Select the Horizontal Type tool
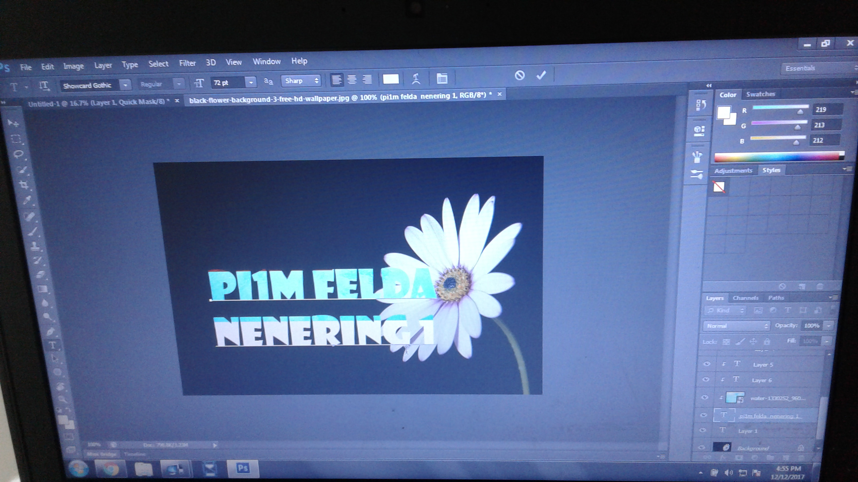This screenshot has height=482, width=858. 53,345
